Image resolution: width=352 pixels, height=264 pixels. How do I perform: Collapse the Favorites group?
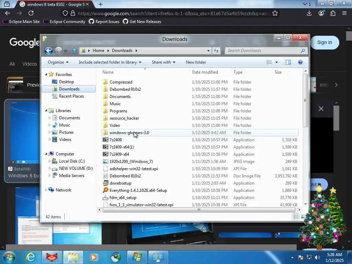point(46,74)
